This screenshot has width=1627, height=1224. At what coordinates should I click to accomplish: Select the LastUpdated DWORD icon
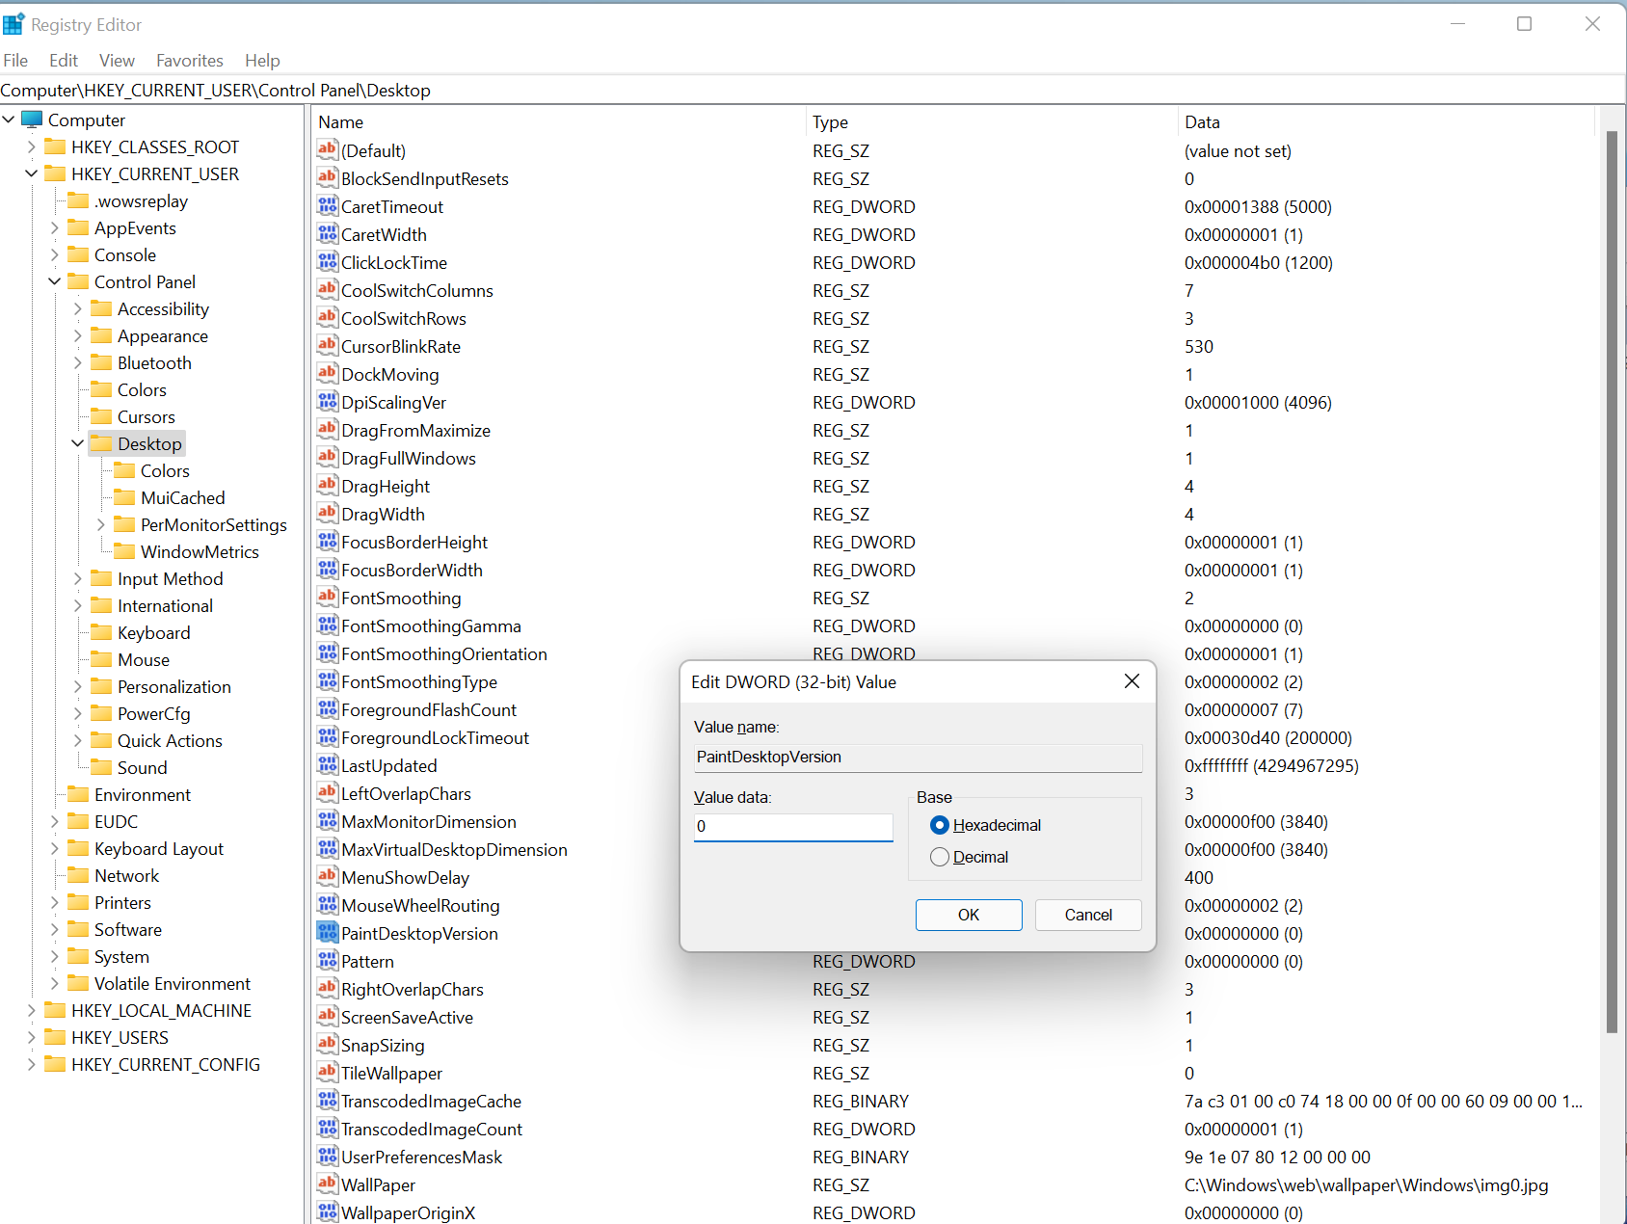pyautogui.click(x=328, y=764)
